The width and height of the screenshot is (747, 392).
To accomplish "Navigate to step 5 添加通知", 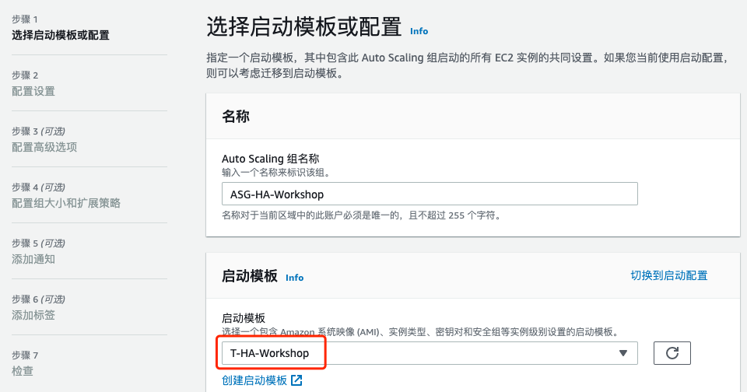I will pyautogui.click(x=33, y=259).
